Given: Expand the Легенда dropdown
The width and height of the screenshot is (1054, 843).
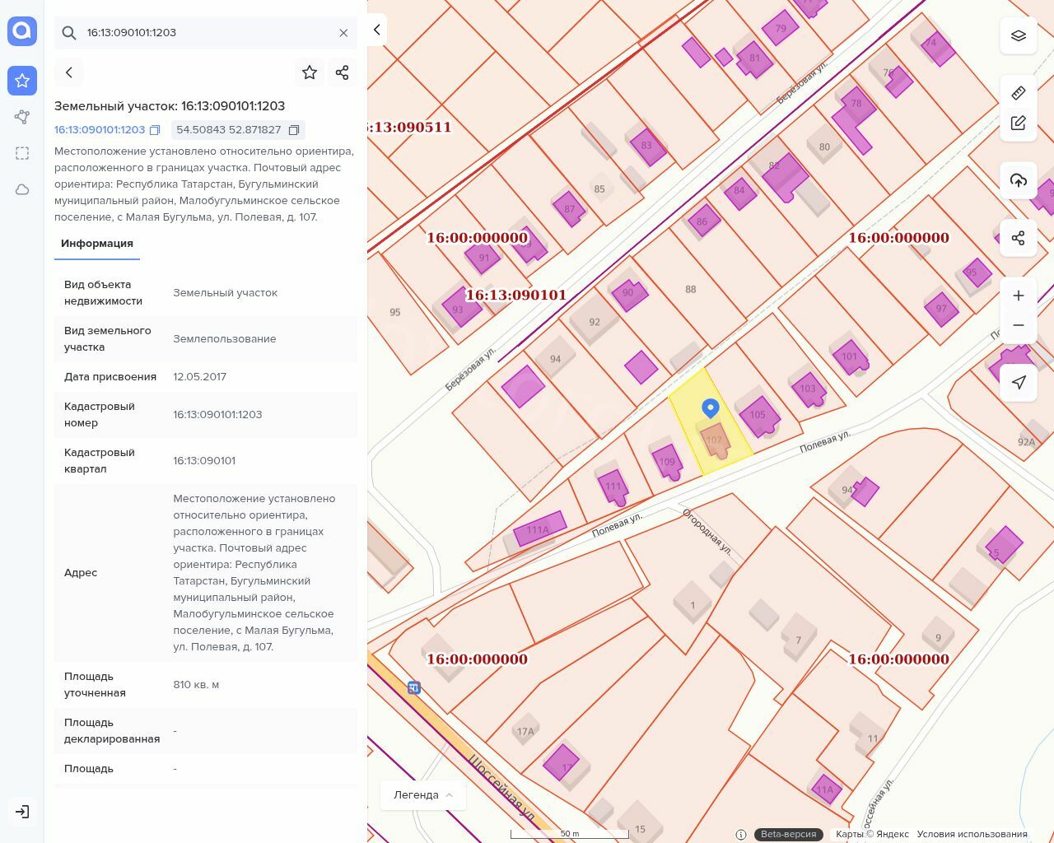Looking at the screenshot, I should pos(423,794).
